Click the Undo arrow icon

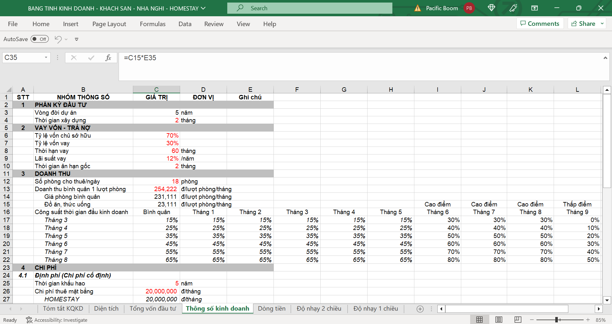click(58, 39)
